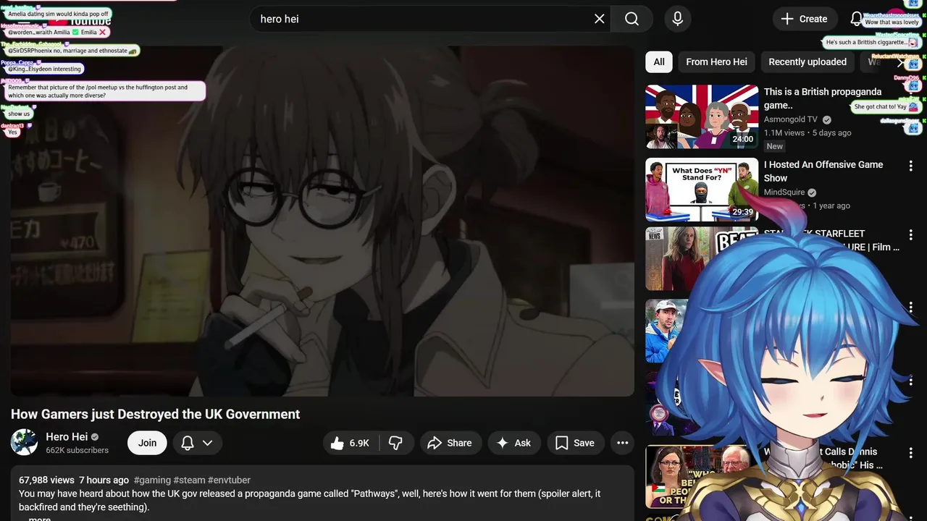Start voice search with microphone

678,19
